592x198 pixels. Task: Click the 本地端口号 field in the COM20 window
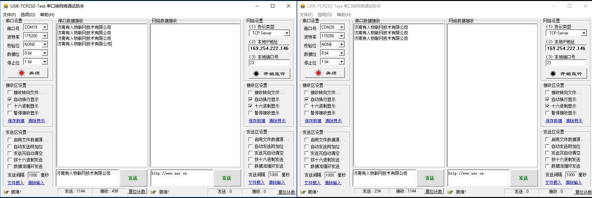pyautogui.click(x=566, y=63)
